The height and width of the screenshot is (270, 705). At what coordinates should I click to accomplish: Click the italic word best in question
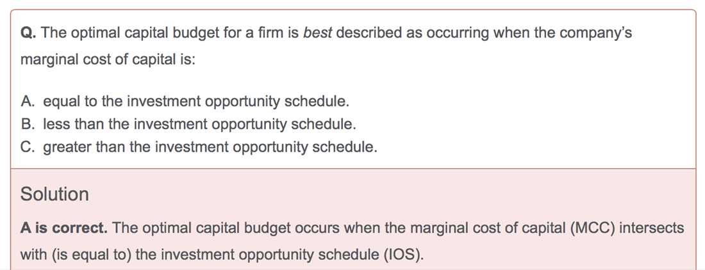pos(317,33)
